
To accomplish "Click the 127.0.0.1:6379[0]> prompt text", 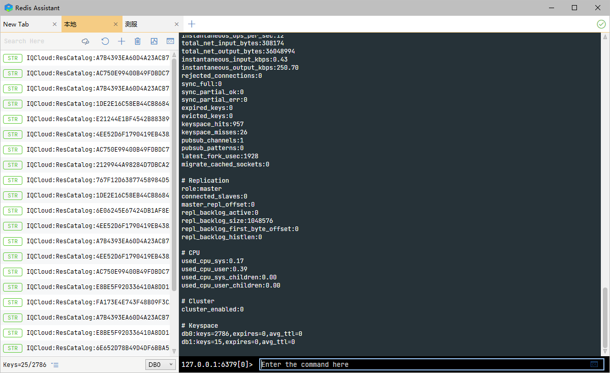I will coord(217,364).
